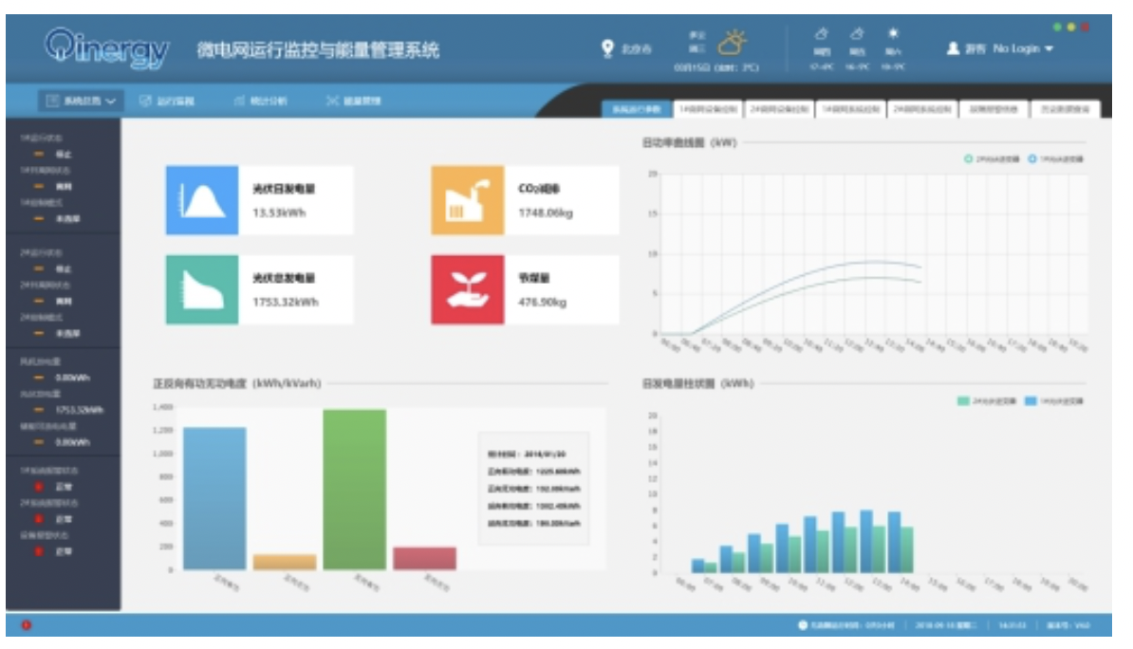Click the 正反向有功无功电度 chart heading
This screenshot has height=649, width=1133.
point(237,383)
